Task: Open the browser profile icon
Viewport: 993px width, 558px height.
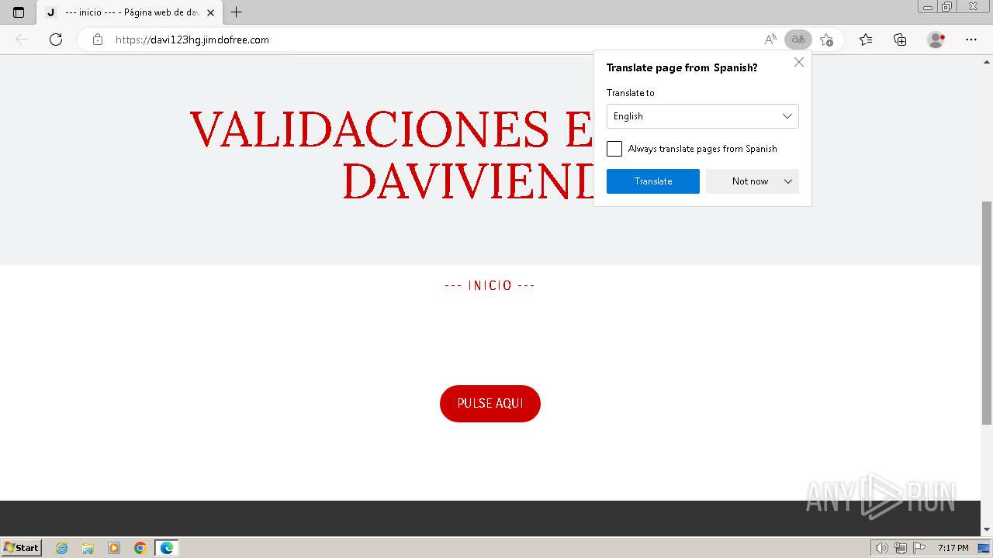Action: [936, 40]
